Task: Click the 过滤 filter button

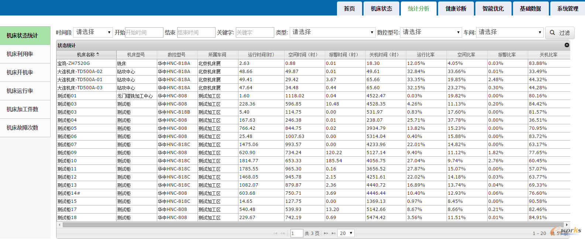Action: [560, 32]
